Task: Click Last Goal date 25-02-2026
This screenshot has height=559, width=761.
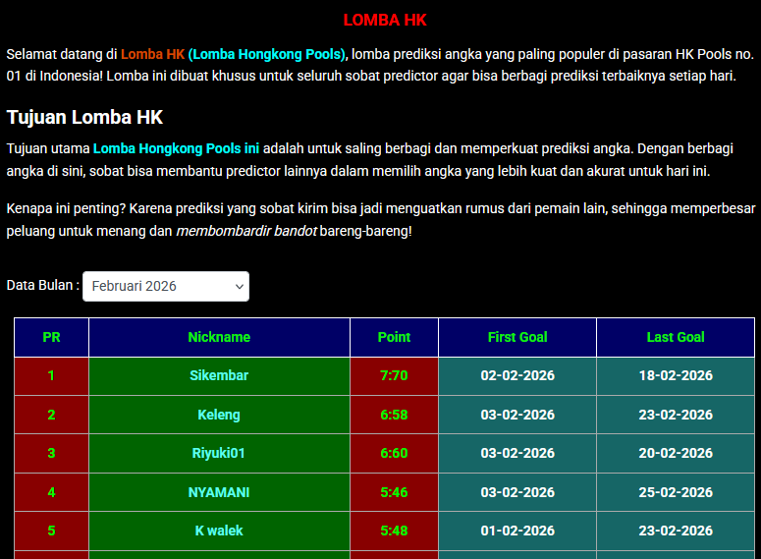Action: [676, 492]
